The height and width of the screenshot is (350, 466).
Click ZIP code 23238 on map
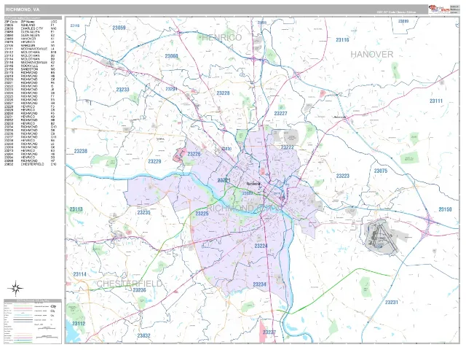[x=81, y=151]
